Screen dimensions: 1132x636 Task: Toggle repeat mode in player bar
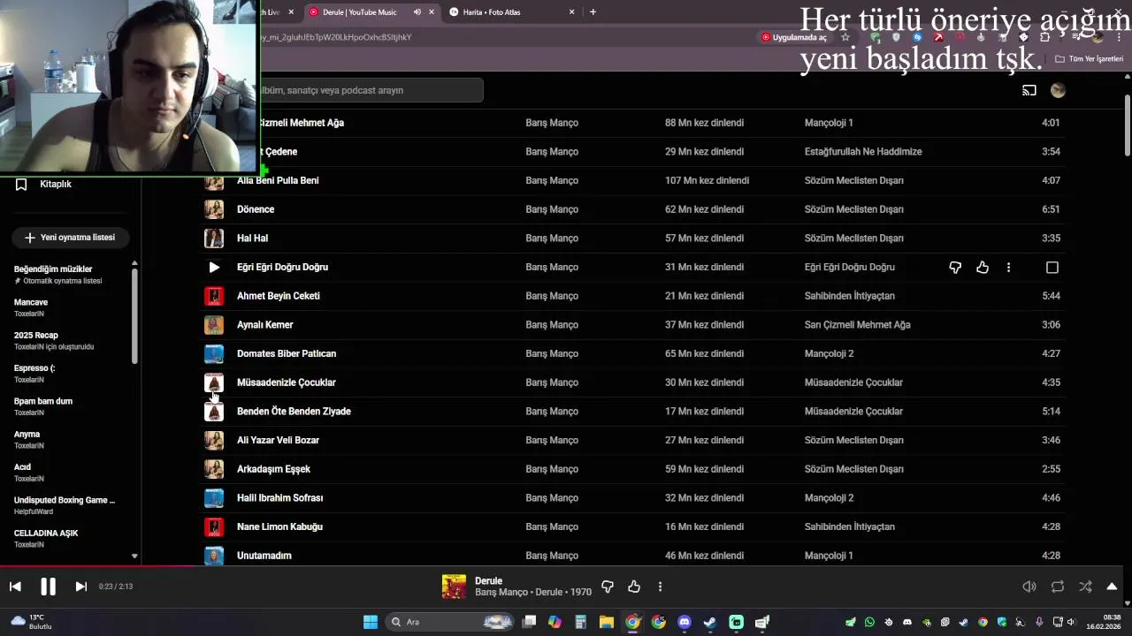pyautogui.click(x=1058, y=587)
